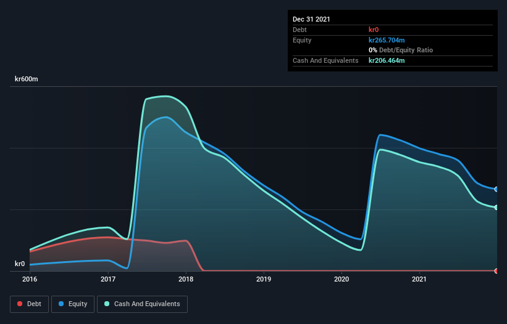Click the Equity row label in tooltip
The image size is (507, 324).
click(x=302, y=40)
